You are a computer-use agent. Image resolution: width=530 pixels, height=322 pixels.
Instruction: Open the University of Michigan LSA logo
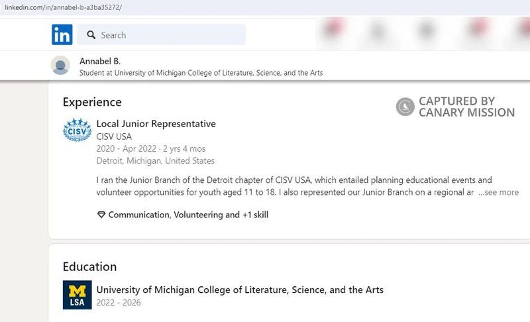[77, 295]
